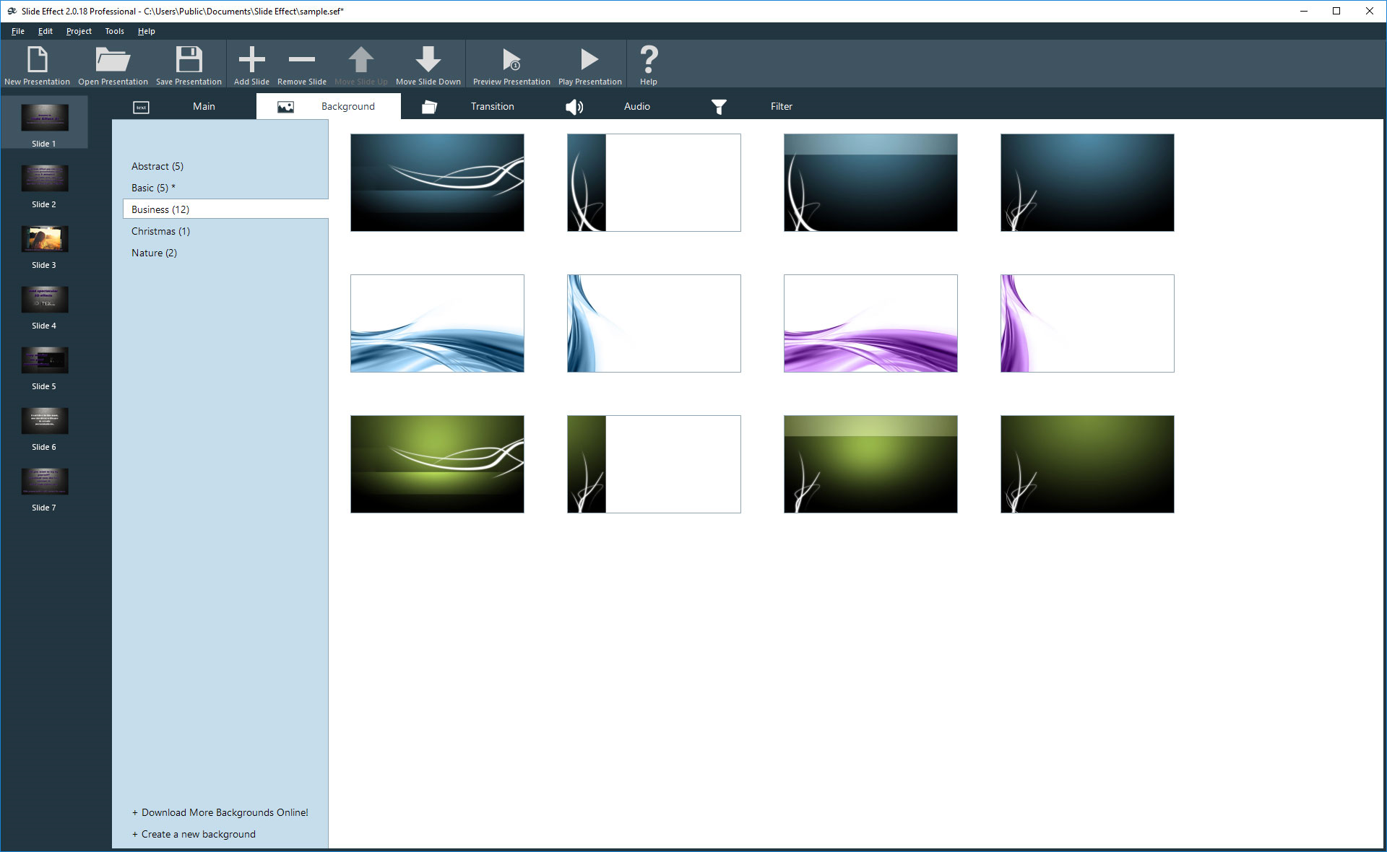Open a presentation with the folder icon
Screen dimensions: 1387x852
pos(113,61)
